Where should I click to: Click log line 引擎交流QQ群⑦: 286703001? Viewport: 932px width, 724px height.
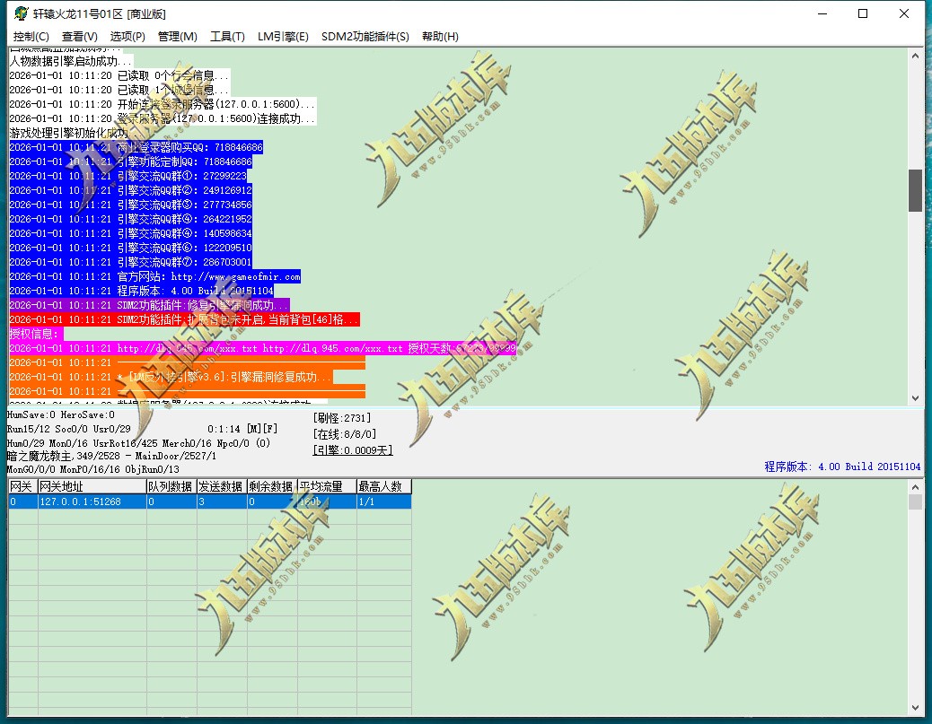tap(131, 262)
